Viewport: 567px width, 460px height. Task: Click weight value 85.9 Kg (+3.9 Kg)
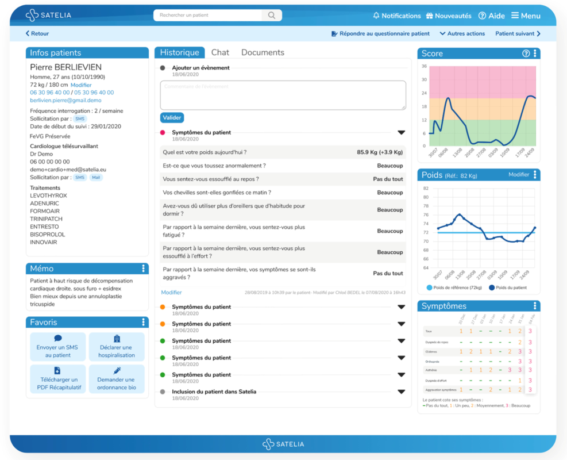[380, 152]
